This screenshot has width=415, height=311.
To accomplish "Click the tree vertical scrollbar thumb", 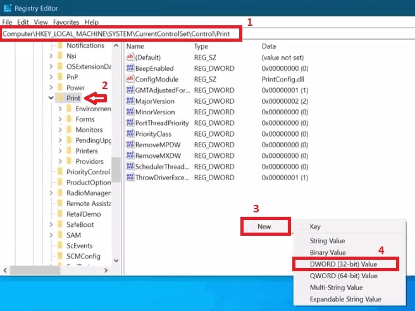I will tap(116, 170).
